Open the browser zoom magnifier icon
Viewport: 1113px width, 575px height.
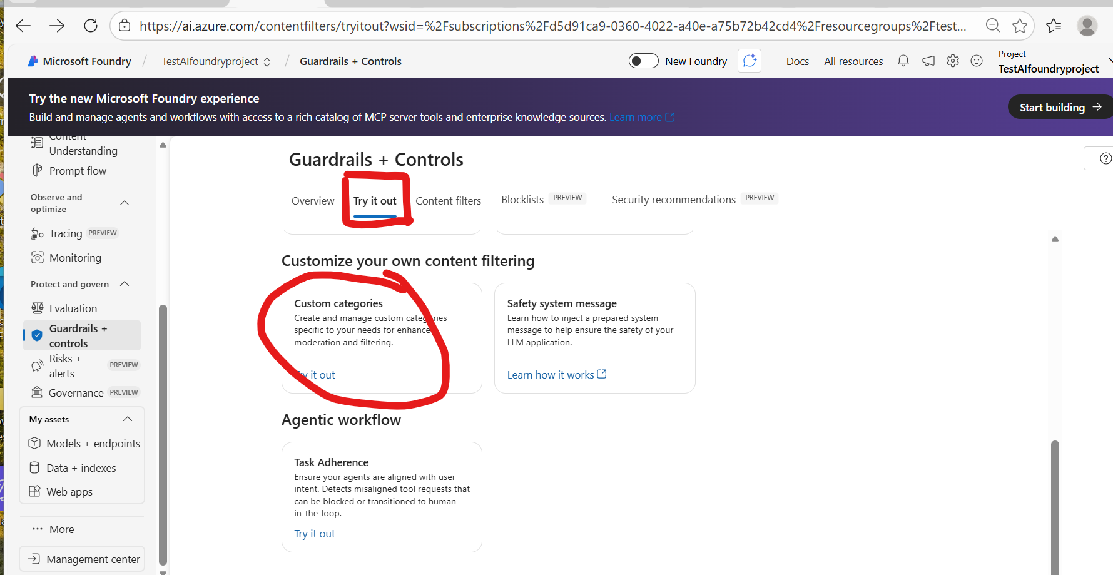point(992,26)
